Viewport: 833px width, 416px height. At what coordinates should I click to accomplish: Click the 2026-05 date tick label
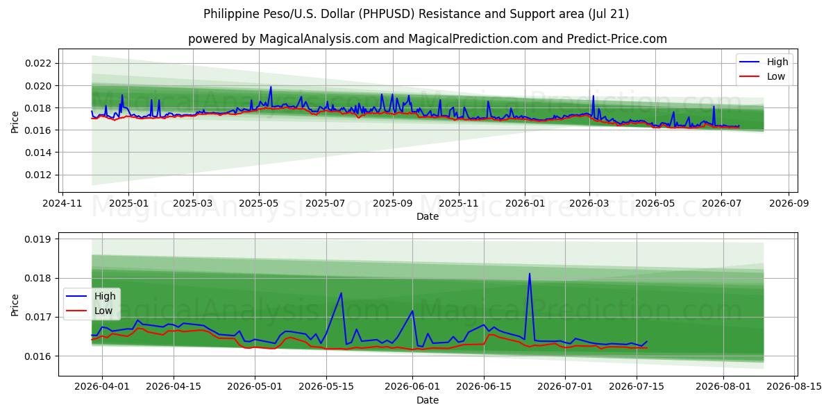[656, 204]
